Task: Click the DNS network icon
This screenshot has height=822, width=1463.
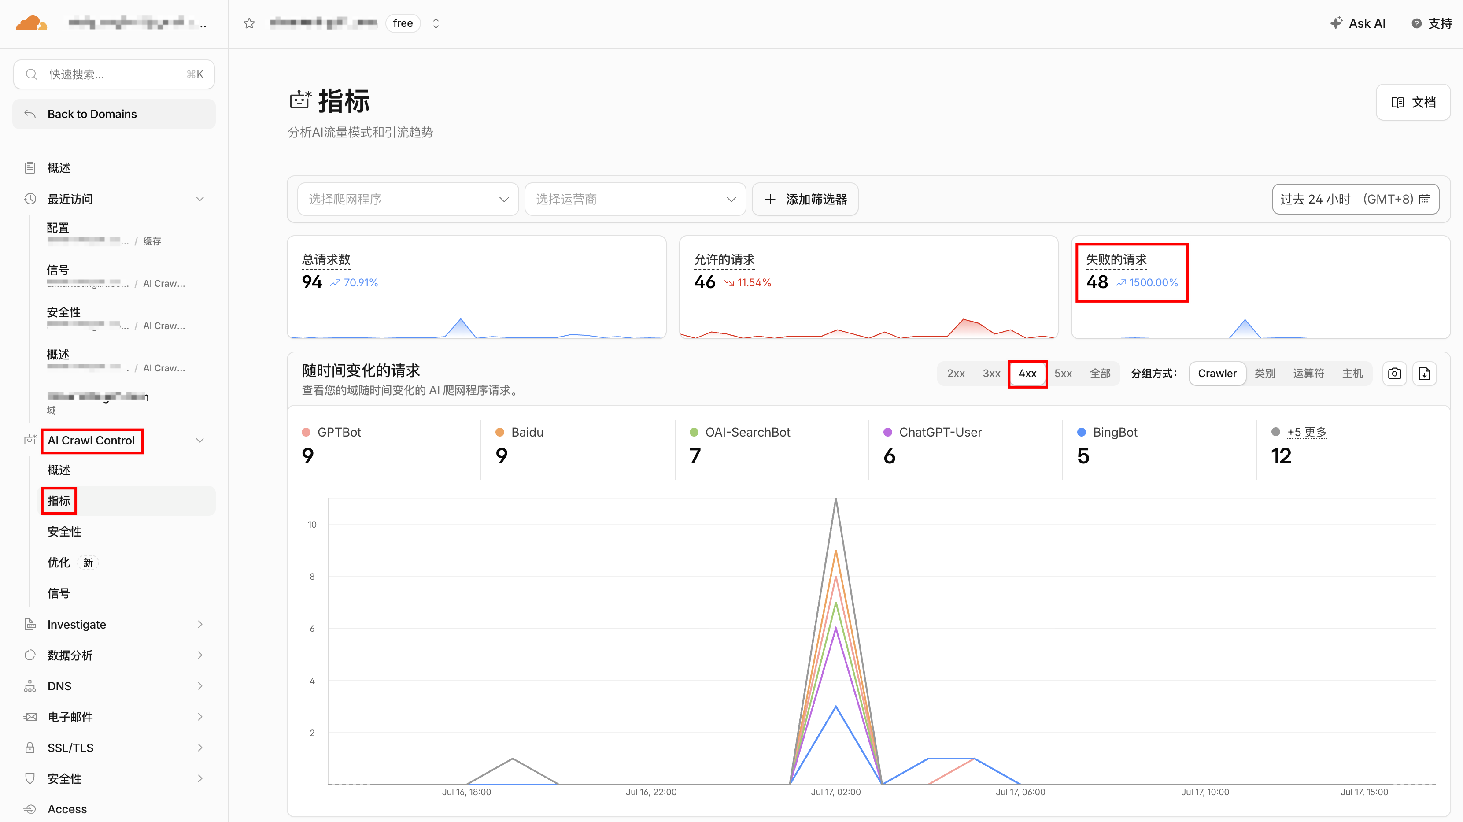Action: point(30,686)
